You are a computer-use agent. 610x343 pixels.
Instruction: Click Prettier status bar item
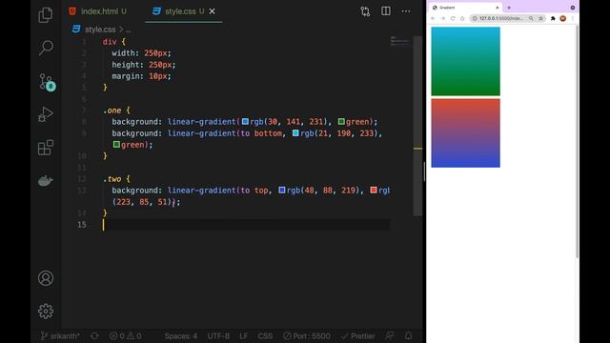coord(358,336)
